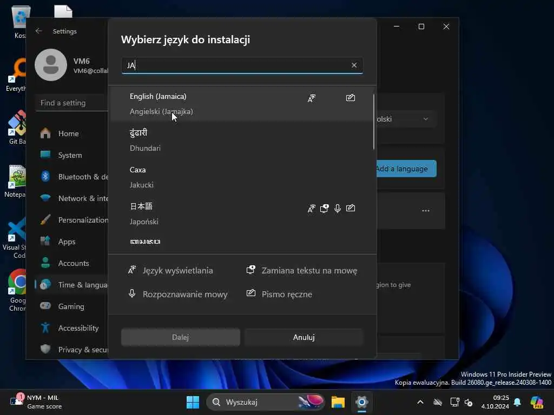Open Home in Settings sidebar

point(72,133)
